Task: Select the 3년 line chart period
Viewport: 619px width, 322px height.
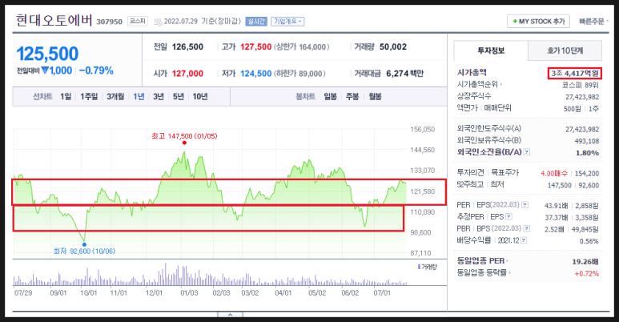Action: (x=159, y=96)
